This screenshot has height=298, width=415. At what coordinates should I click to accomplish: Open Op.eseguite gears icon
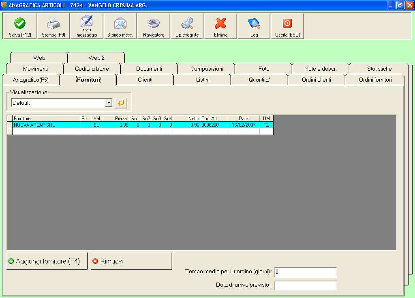[x=187, y=23]
